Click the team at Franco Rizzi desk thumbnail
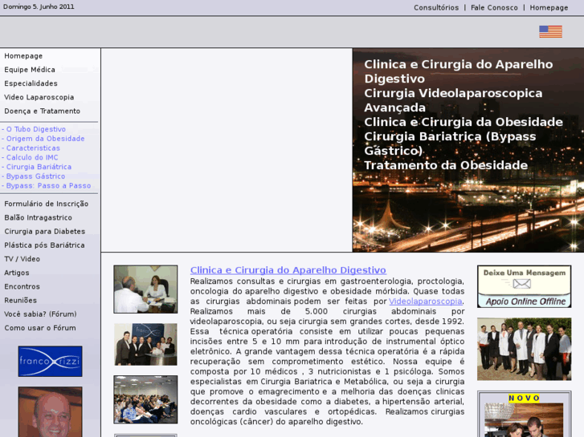The height and width of the screenshot is (437, 584). click(x=145, y=345)
